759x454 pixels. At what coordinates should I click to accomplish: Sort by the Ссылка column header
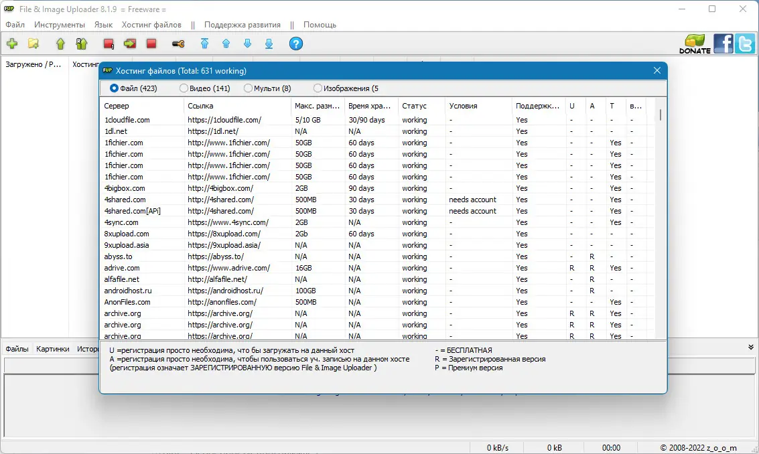tap(237, 106)
